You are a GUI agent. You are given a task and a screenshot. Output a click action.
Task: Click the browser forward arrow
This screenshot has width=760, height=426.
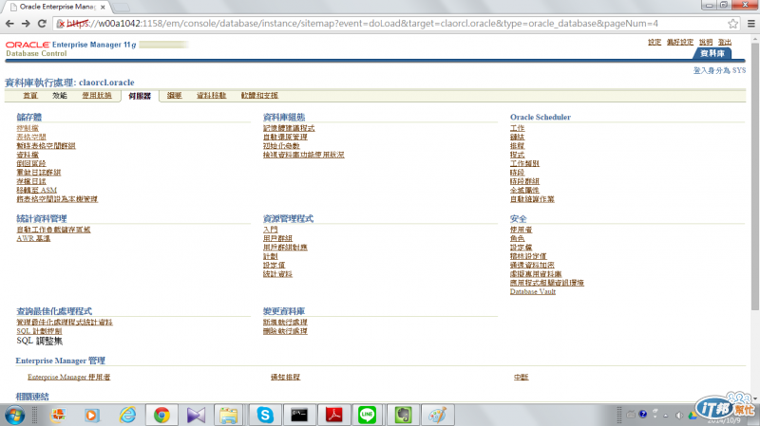pyautogui.click(x=26, y=23)
